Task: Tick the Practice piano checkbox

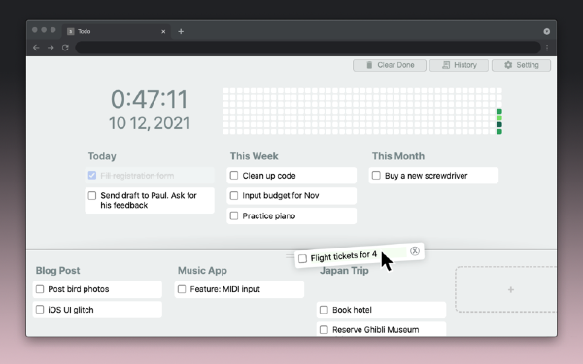Action: click(x=234, y=215)
